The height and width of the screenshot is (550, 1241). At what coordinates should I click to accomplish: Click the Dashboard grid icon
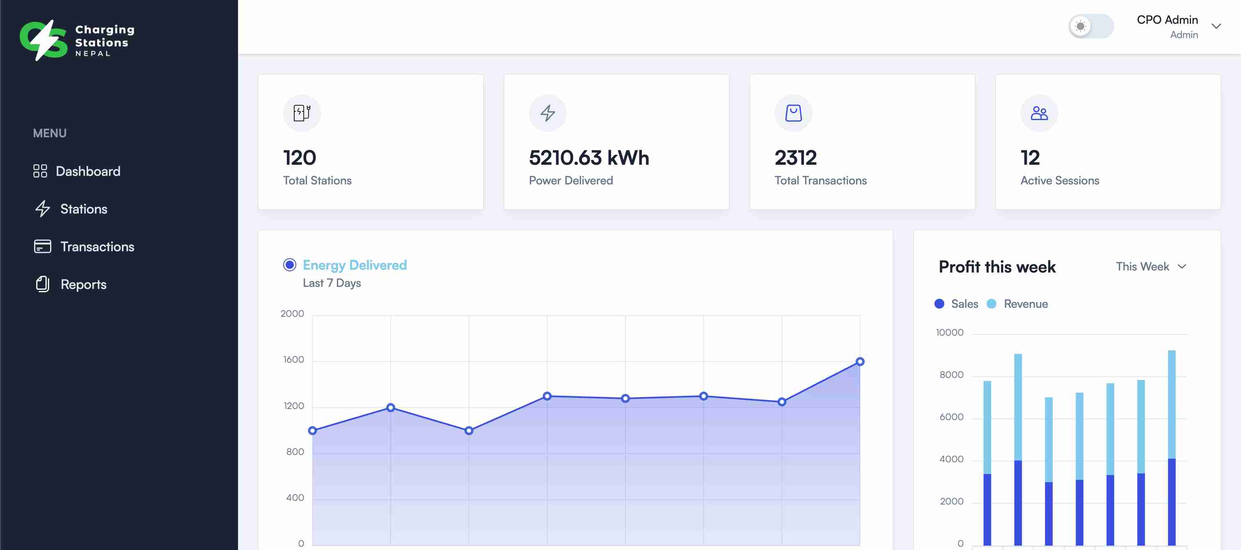click(40, 171)
